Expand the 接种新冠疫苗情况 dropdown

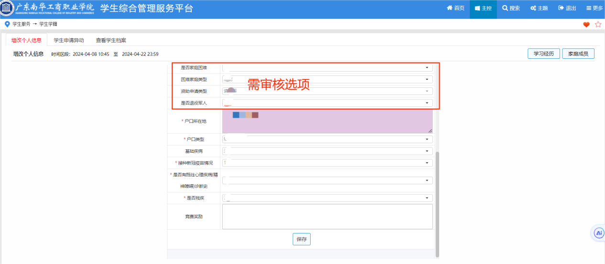pos(327,163)
